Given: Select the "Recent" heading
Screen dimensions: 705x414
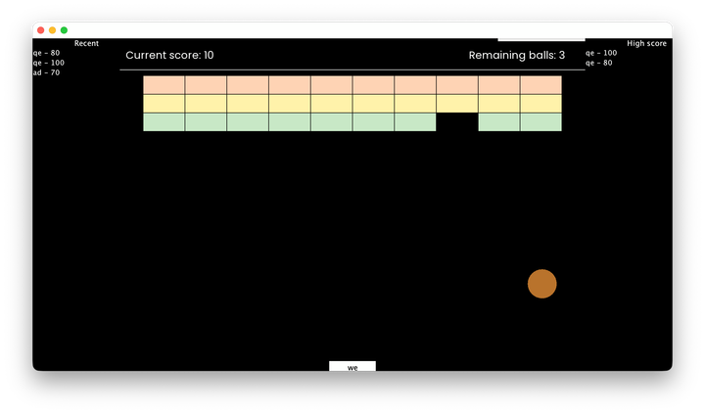Looking at the screenshot, I should (86, 43).
